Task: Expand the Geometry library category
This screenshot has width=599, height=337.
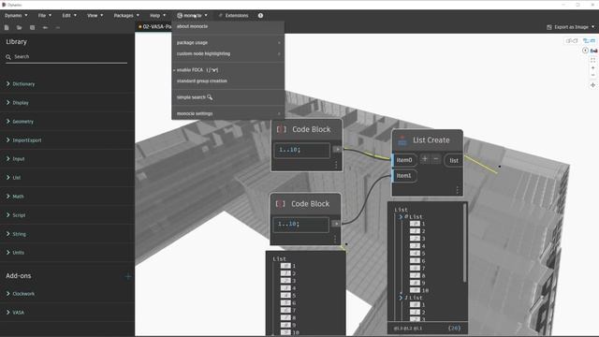Action: [x=8, y=121]
